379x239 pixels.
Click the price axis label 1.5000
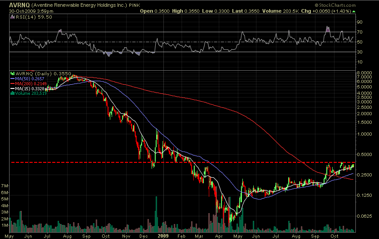click(x=364, y=122)
